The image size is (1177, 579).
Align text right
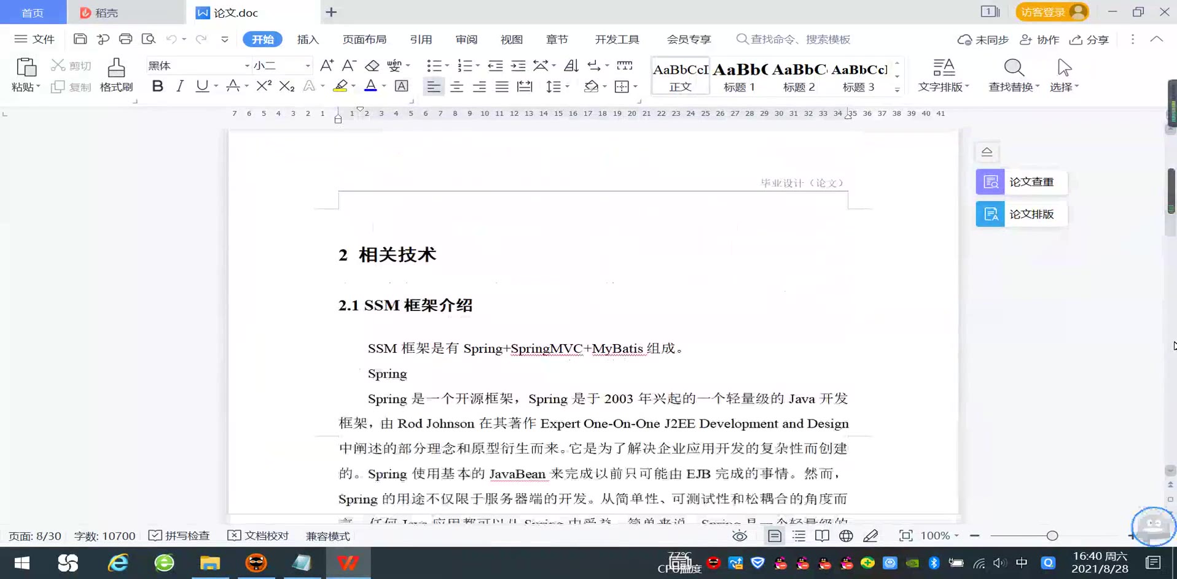click(479, 87)
